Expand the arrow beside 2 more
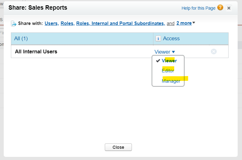This screenshot has height=160, width=242. coord(194,23)
